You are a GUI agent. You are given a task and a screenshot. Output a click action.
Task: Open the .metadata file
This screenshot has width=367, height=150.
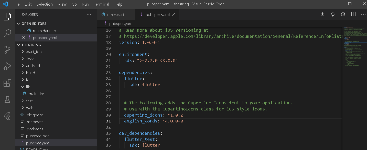coord(56,122)
